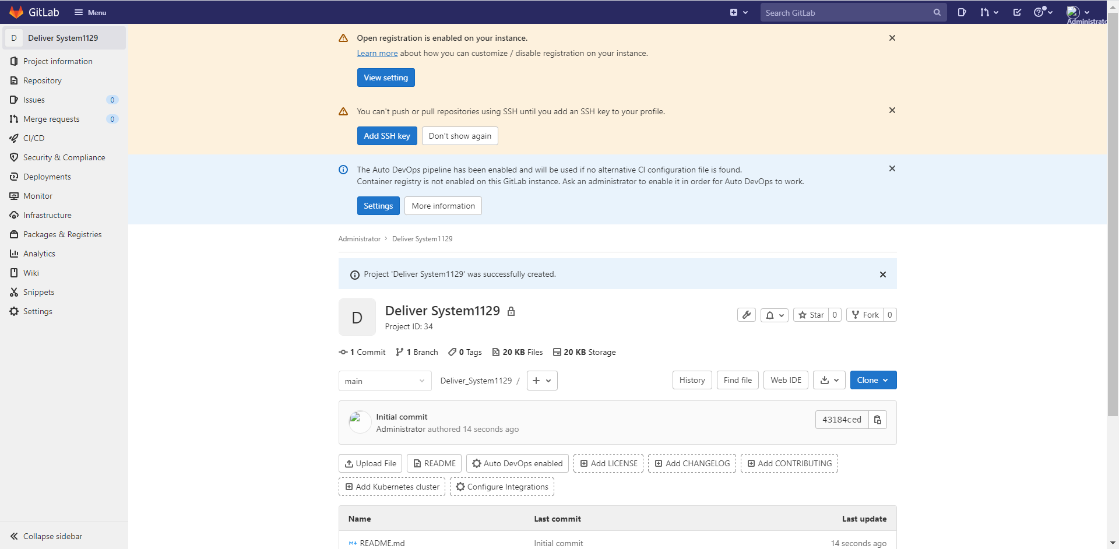This screenshot has height=549, width=1119.
Task: Dismiss the open registration warning
Action: coord(892,38)
